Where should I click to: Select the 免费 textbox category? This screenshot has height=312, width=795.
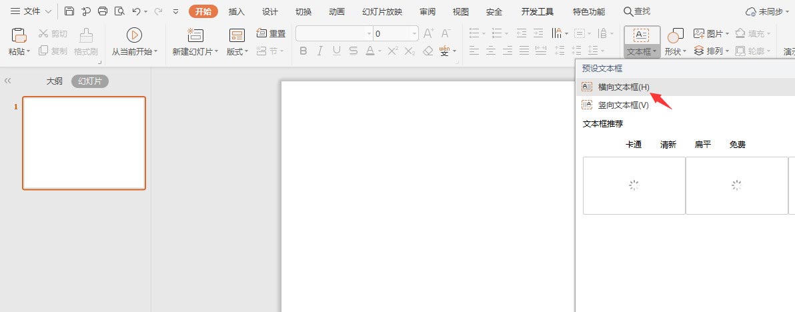pyautogui.click(x=738, y=145)
